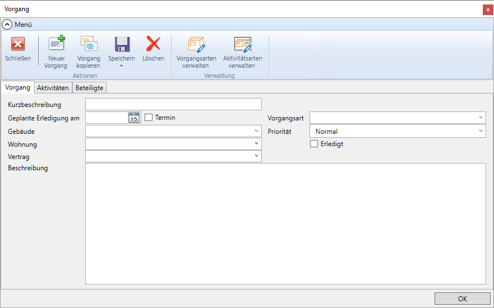This screenshot has width=494, height=308.
Task: Open Vorgangsarten verwalten
Action: tap(196, 45)
